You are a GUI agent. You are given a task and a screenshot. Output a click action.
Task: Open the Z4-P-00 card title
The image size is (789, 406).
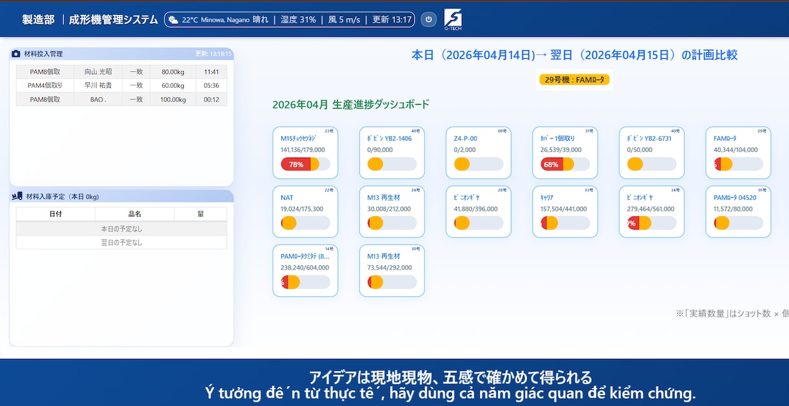pos(466,138)
